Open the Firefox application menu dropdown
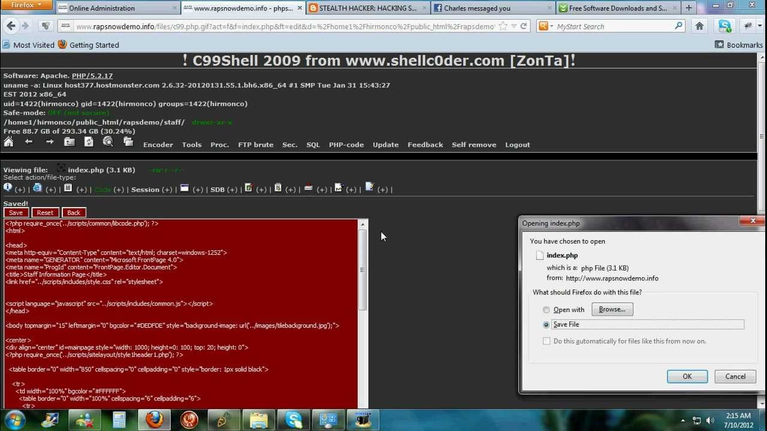The height and width of the screenshot is (431, 767). (x=28, y=5)
